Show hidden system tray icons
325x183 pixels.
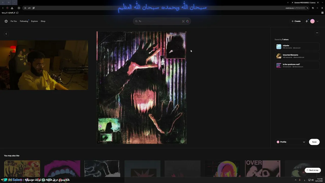(x=296, y=180)
